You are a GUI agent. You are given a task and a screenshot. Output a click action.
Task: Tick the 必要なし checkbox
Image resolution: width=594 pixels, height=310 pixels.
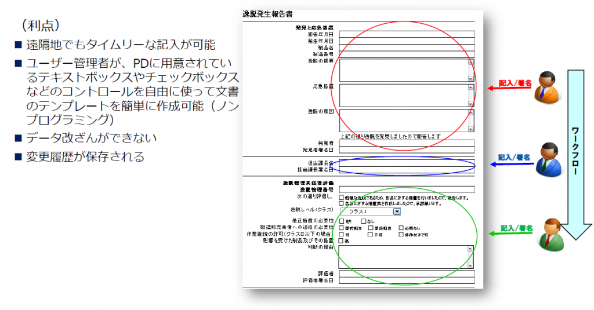[x=401, y=228]
